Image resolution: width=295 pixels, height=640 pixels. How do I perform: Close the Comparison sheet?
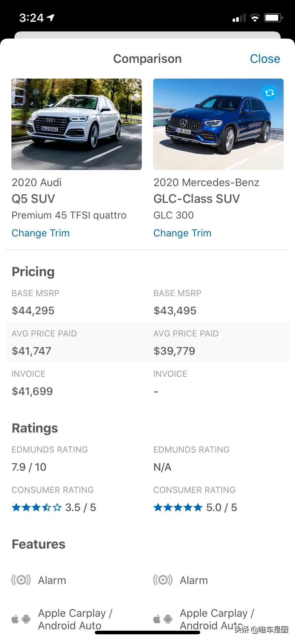click(265, 59)
